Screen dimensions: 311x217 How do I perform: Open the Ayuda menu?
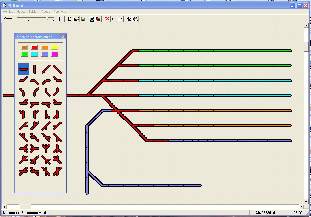(x=46, y=12)
